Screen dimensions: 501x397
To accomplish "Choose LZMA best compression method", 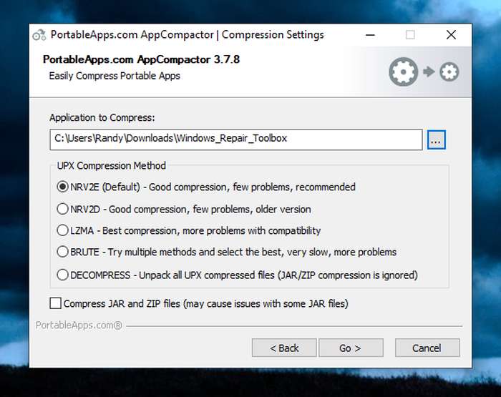I will pos(62,230).
